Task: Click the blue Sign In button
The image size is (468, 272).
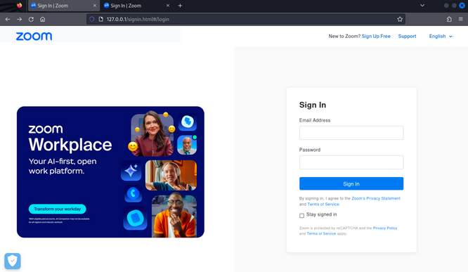Action: [351, 183]
